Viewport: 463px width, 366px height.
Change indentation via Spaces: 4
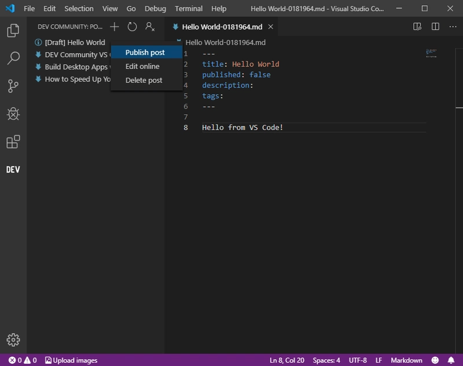[x=326, y=360]
